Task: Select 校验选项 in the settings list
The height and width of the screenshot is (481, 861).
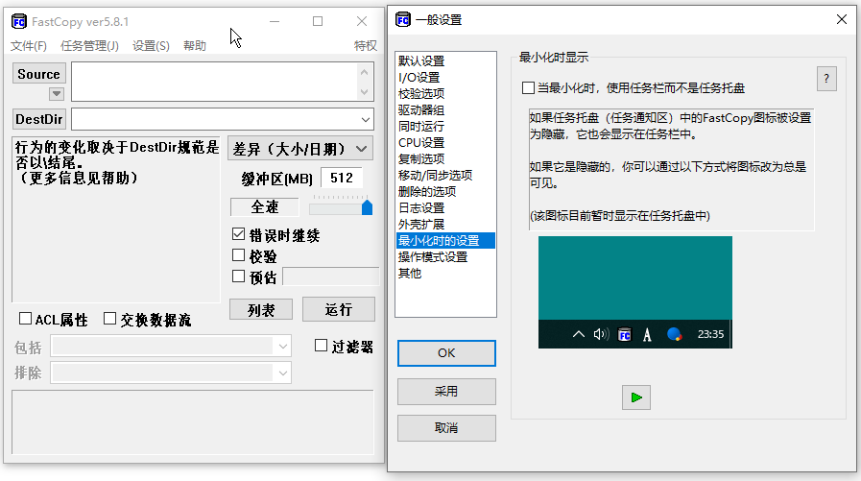Action: [445, 93]
